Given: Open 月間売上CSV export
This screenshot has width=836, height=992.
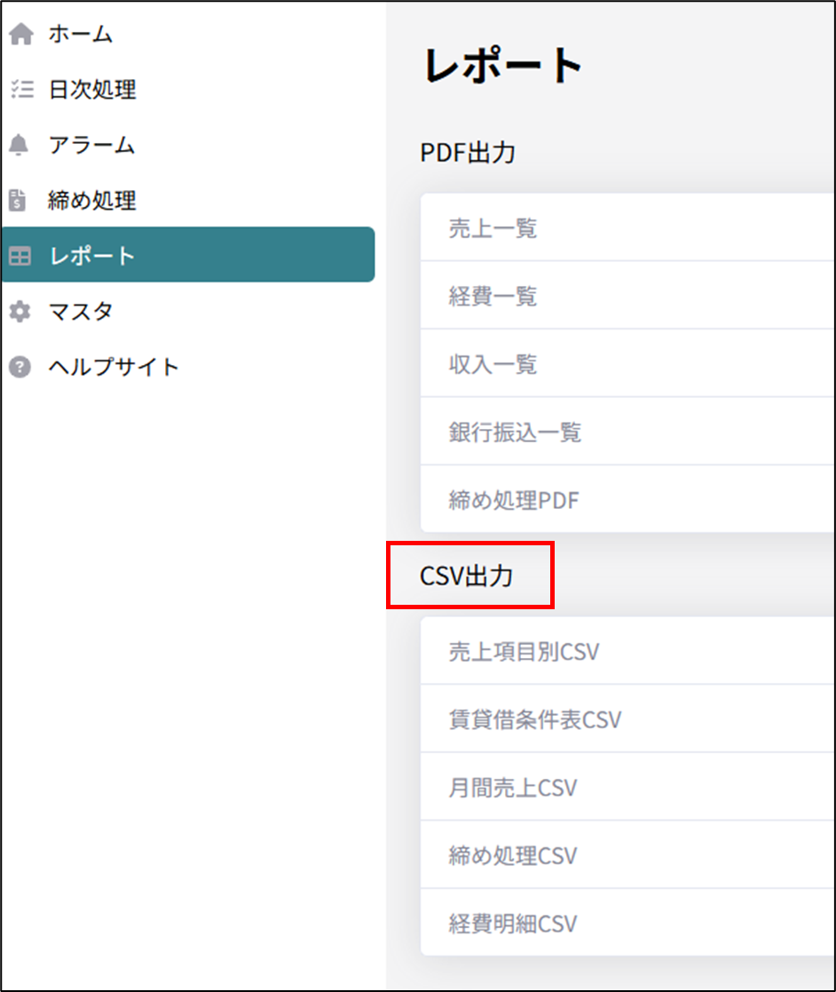Looking at the screenshot, I should coord(513,788).
